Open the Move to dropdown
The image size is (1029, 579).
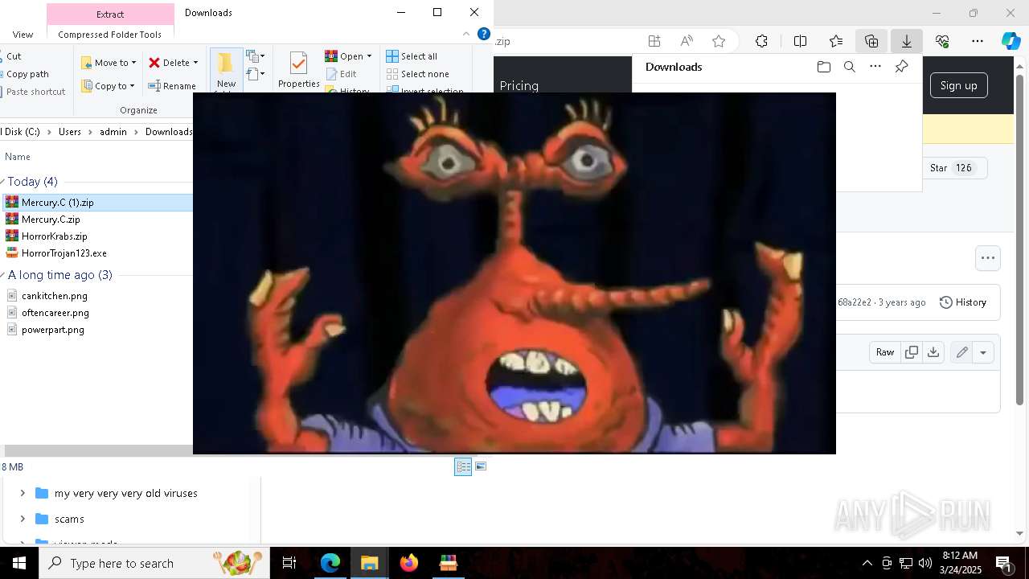pyautogui.click(x=109, y=63)
